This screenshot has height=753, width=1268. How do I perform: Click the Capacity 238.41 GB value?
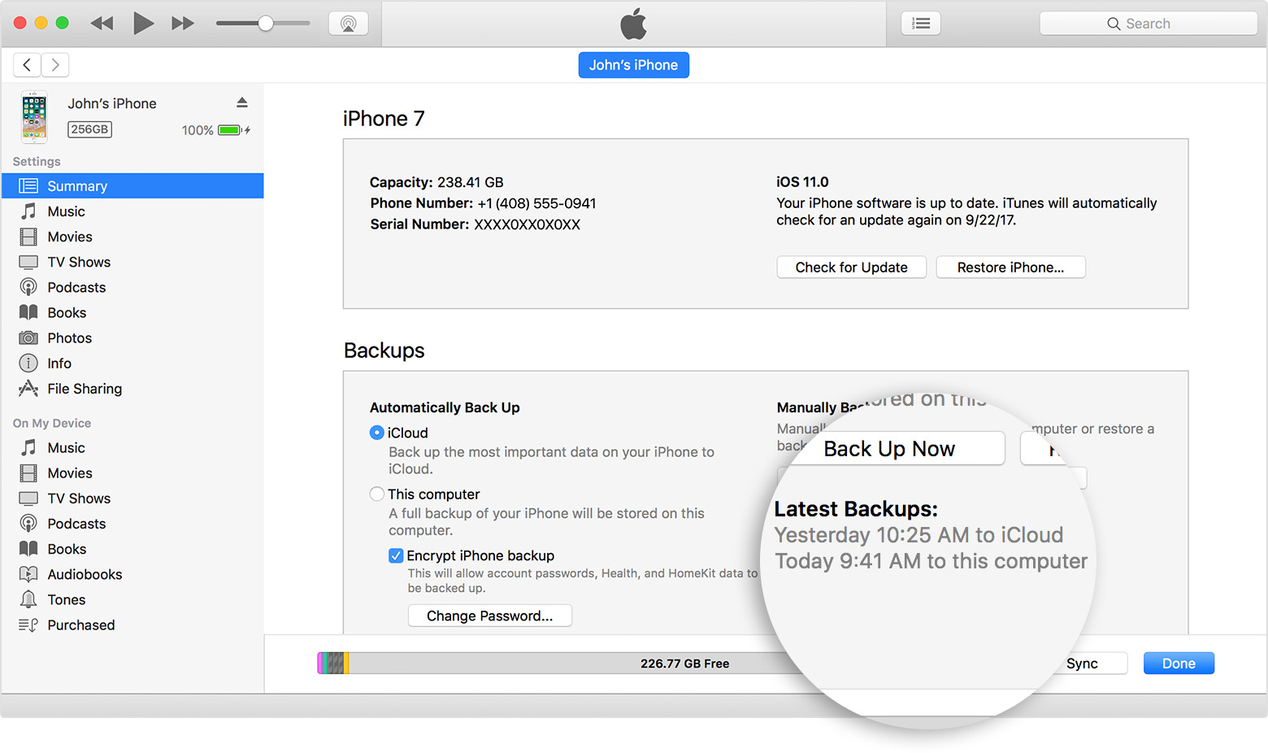click(x=471, y=182)
